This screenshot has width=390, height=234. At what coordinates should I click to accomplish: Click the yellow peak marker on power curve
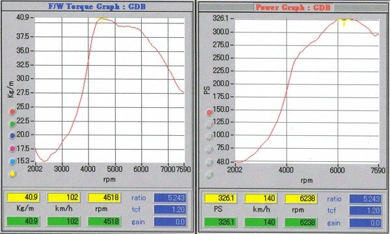(x=344, y=21)
